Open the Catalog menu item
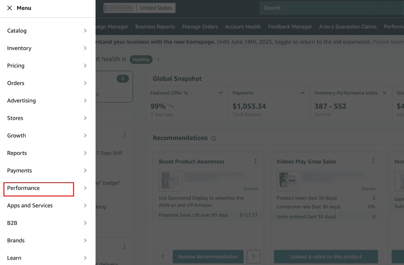The height and width of the screenshot is (265, 404). tap(17, 31)
